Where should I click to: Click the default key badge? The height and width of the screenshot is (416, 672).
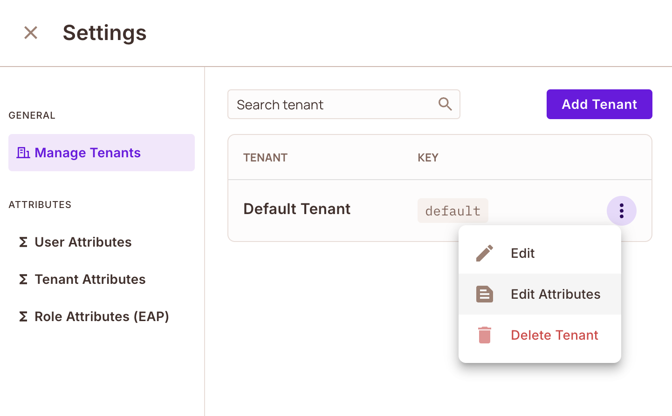coord(453,210)
